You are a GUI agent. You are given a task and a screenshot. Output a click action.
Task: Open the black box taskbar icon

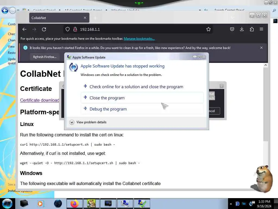tap(24, 204)
